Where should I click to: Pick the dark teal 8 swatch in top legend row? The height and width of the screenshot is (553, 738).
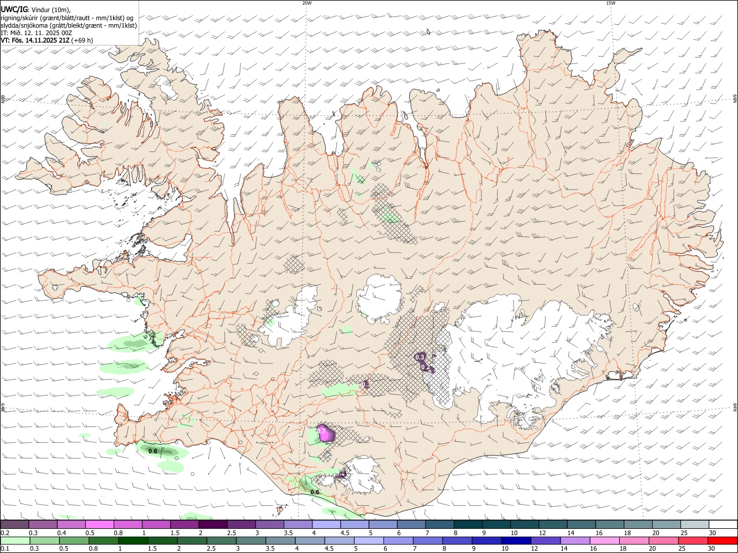[x=467, y=524]
